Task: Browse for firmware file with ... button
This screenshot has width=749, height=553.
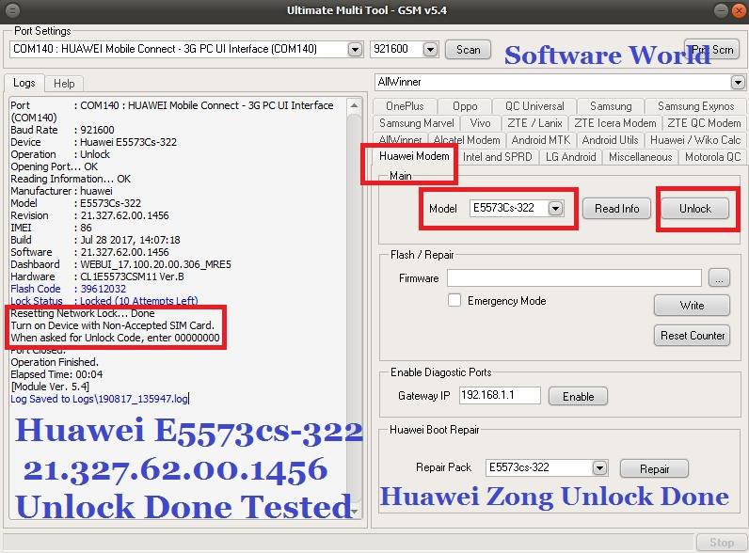Action: [719, 278]
